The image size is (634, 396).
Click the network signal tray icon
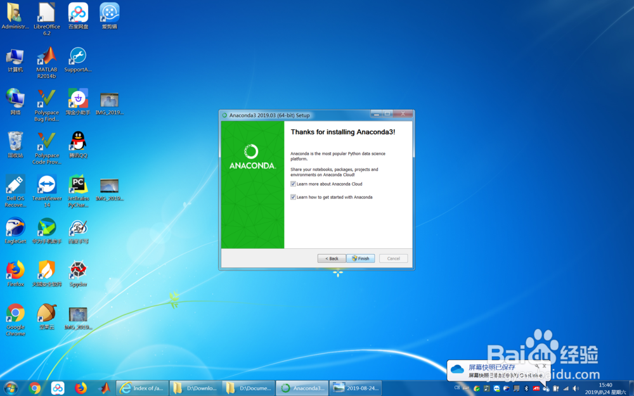click(x=566, y=388)
